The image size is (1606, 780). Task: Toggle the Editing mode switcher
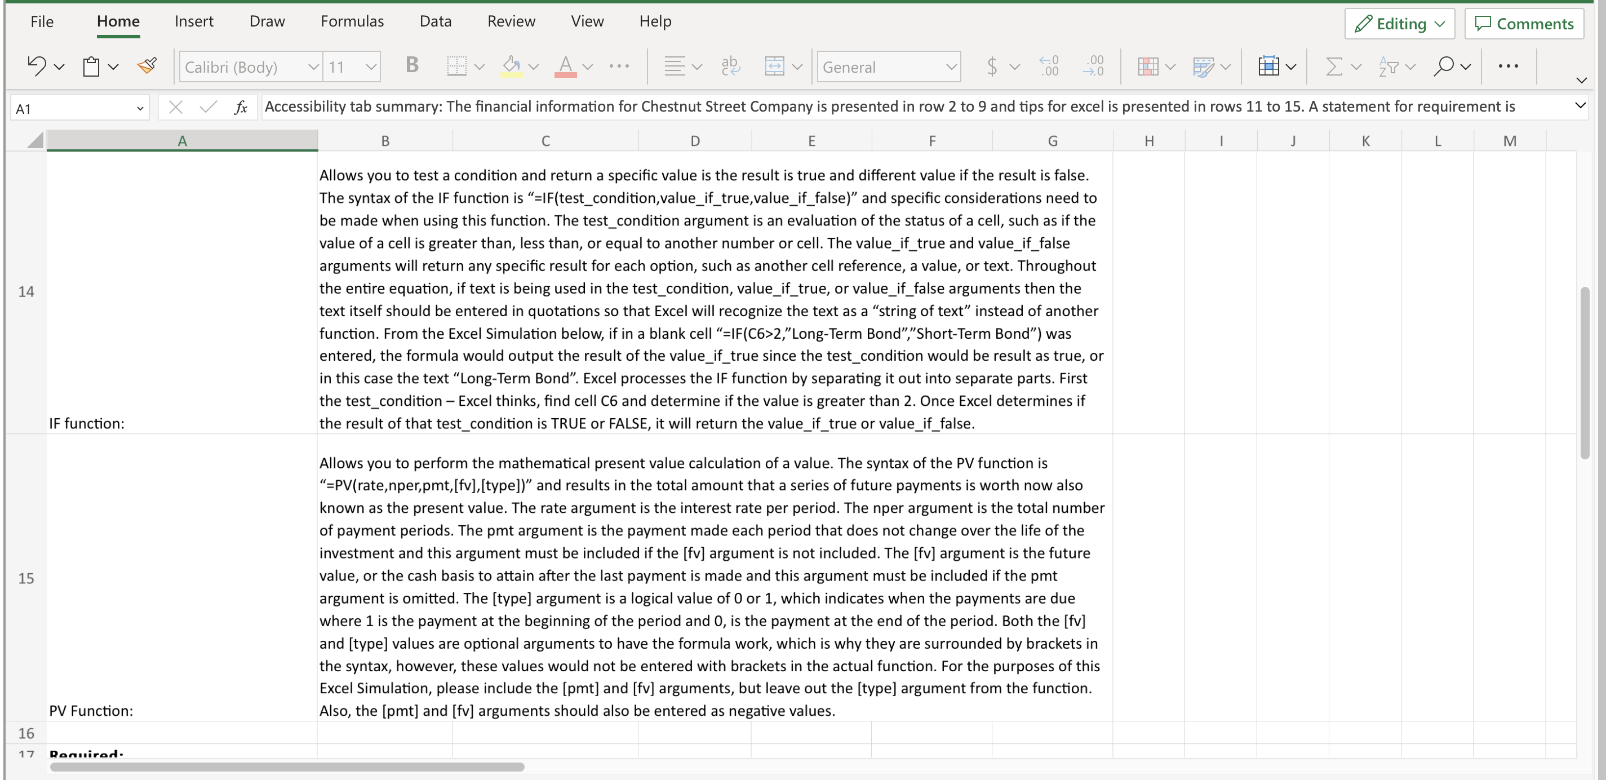tap(1399, 24)
